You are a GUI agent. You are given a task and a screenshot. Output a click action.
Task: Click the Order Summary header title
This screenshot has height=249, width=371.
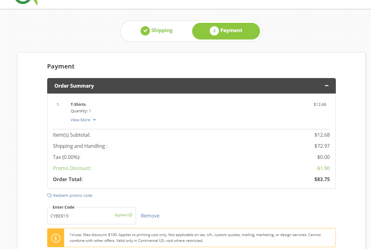(x=74, y=86)
